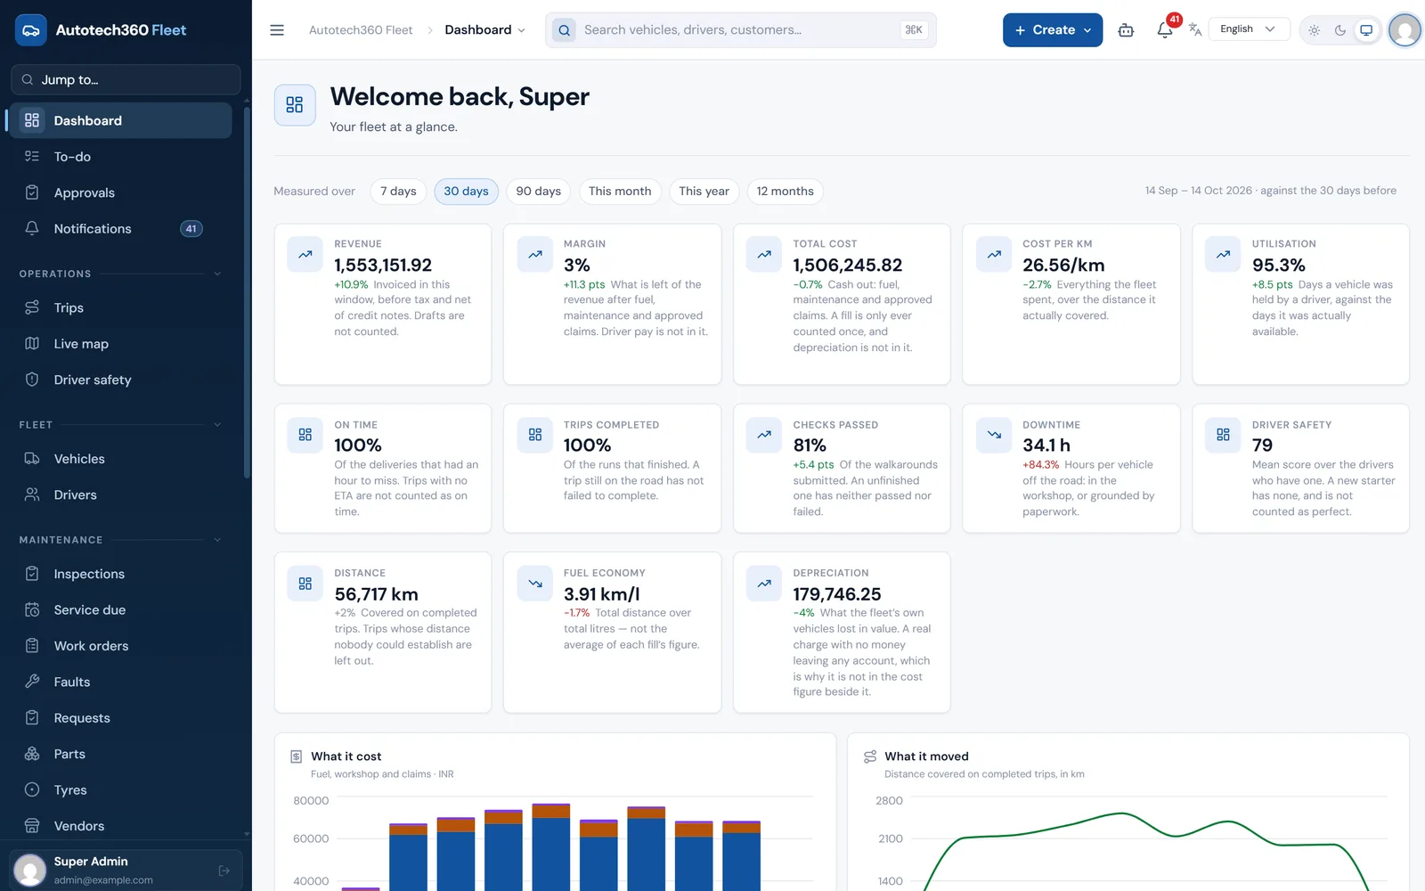The height and width of the screenshot is (891, 1425).
Task: Click the logout icon beside Super Admin
Action: 224,871
